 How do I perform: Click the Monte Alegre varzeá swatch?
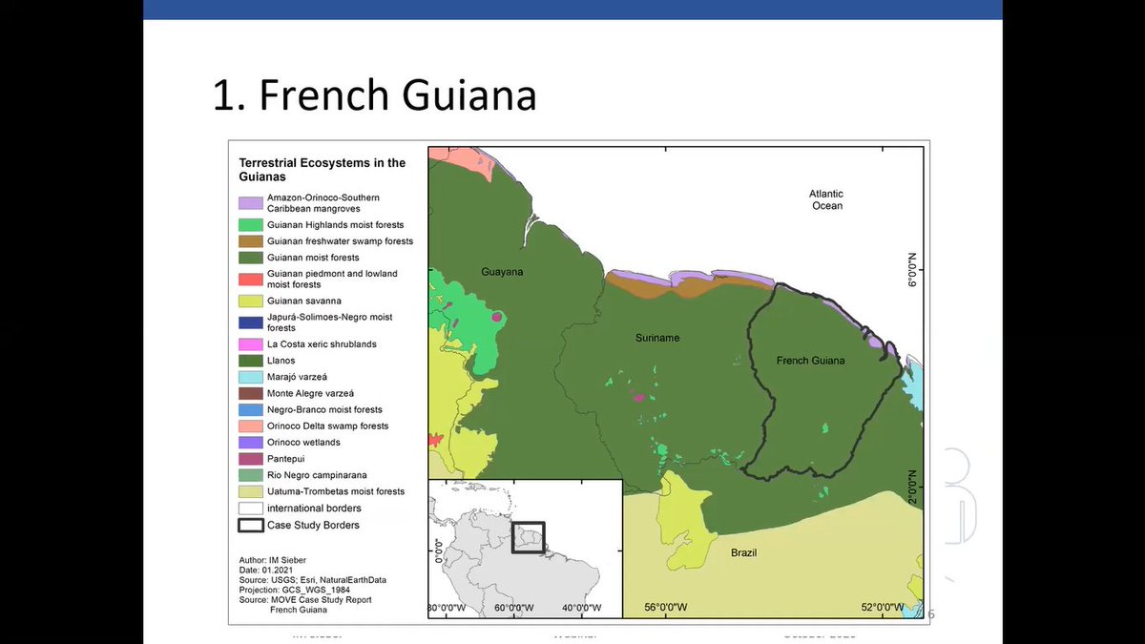[x=251, y=393]
